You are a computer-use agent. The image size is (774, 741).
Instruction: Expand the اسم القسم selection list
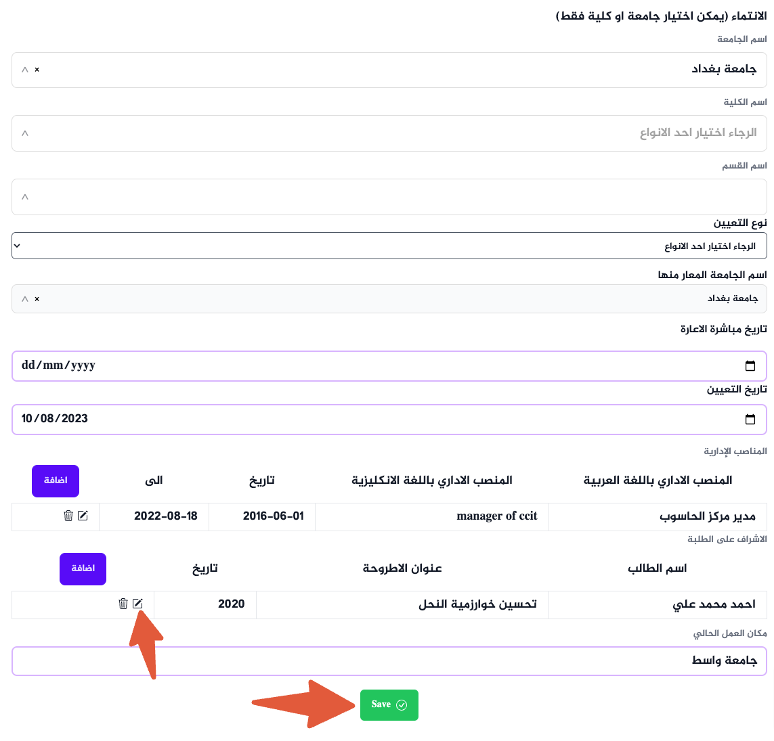pos(25,197)
